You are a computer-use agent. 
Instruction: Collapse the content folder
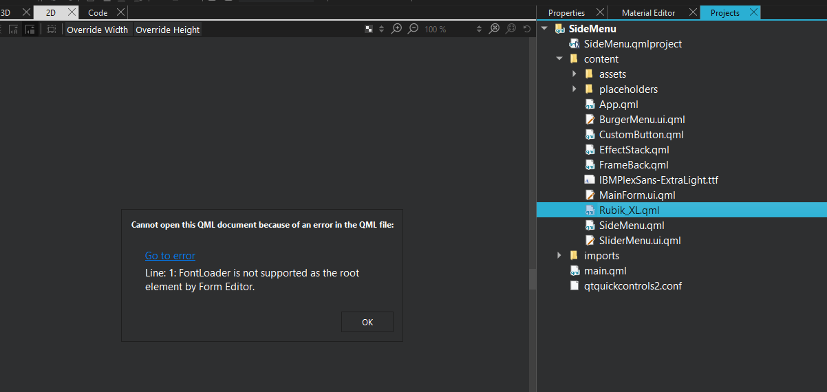click(559, 59)
